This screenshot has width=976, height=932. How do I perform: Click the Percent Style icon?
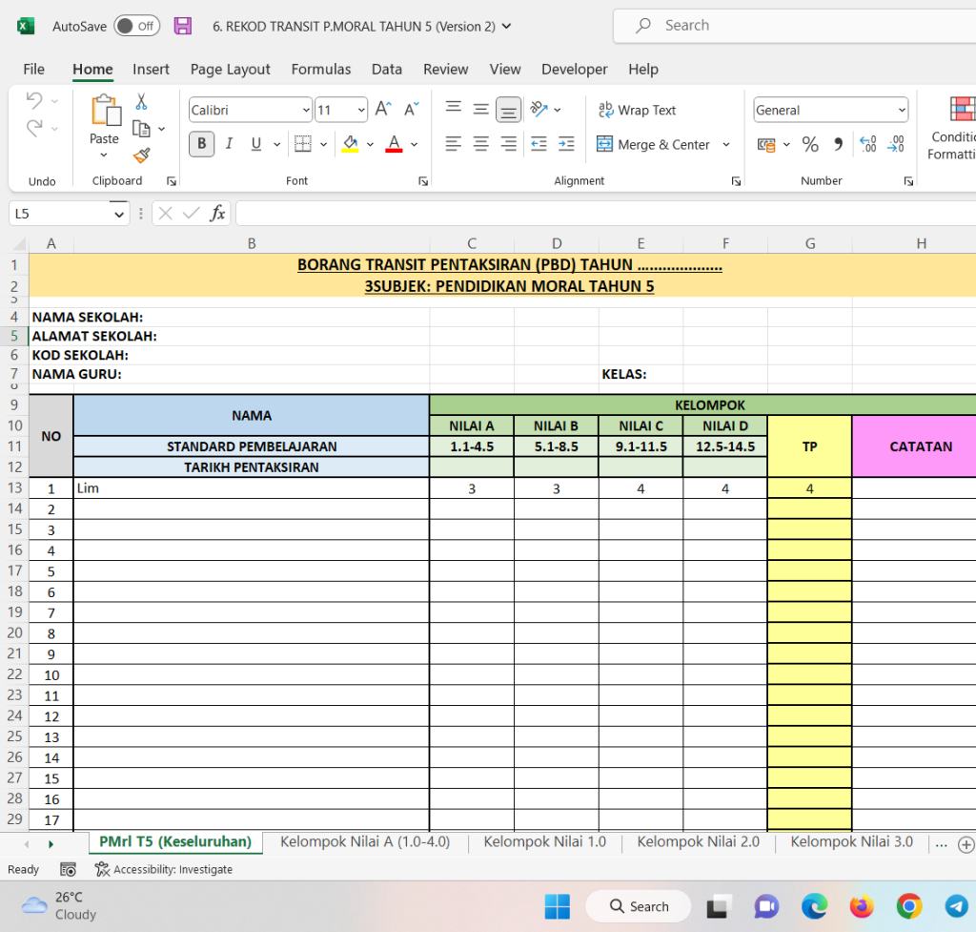(x=810, y=144)
